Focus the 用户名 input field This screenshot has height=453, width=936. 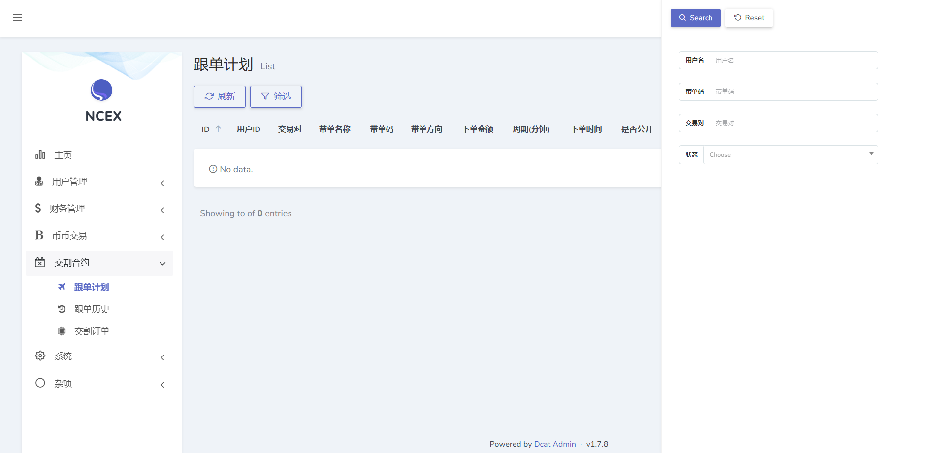click(x=793, y=60)
